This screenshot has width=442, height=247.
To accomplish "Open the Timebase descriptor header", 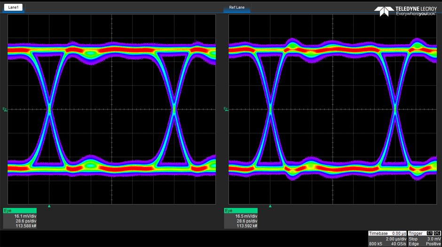I will pyautogui.click(x=379, y=233).
